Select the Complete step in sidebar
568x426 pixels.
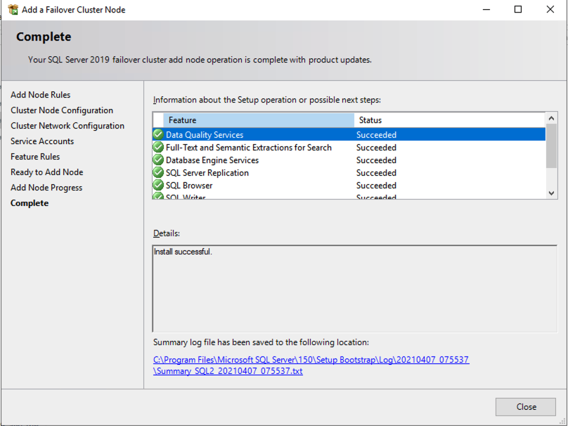[30, 203]
